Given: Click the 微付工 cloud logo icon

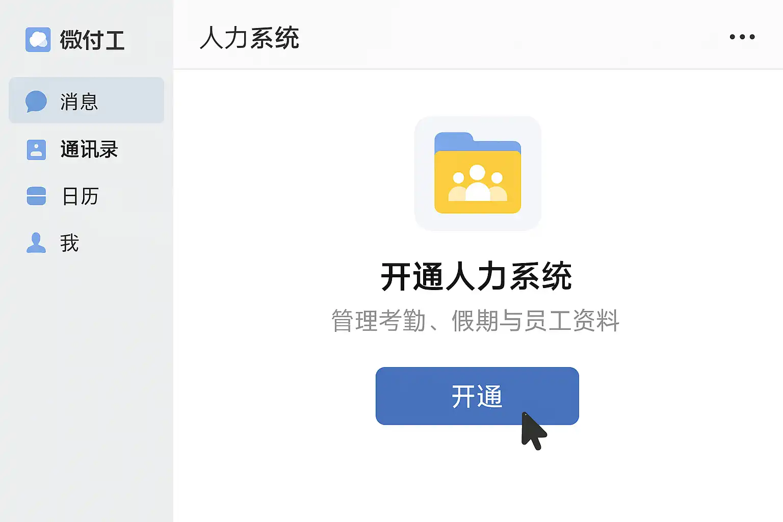Looking at the screenshot, I should [38, 40].
